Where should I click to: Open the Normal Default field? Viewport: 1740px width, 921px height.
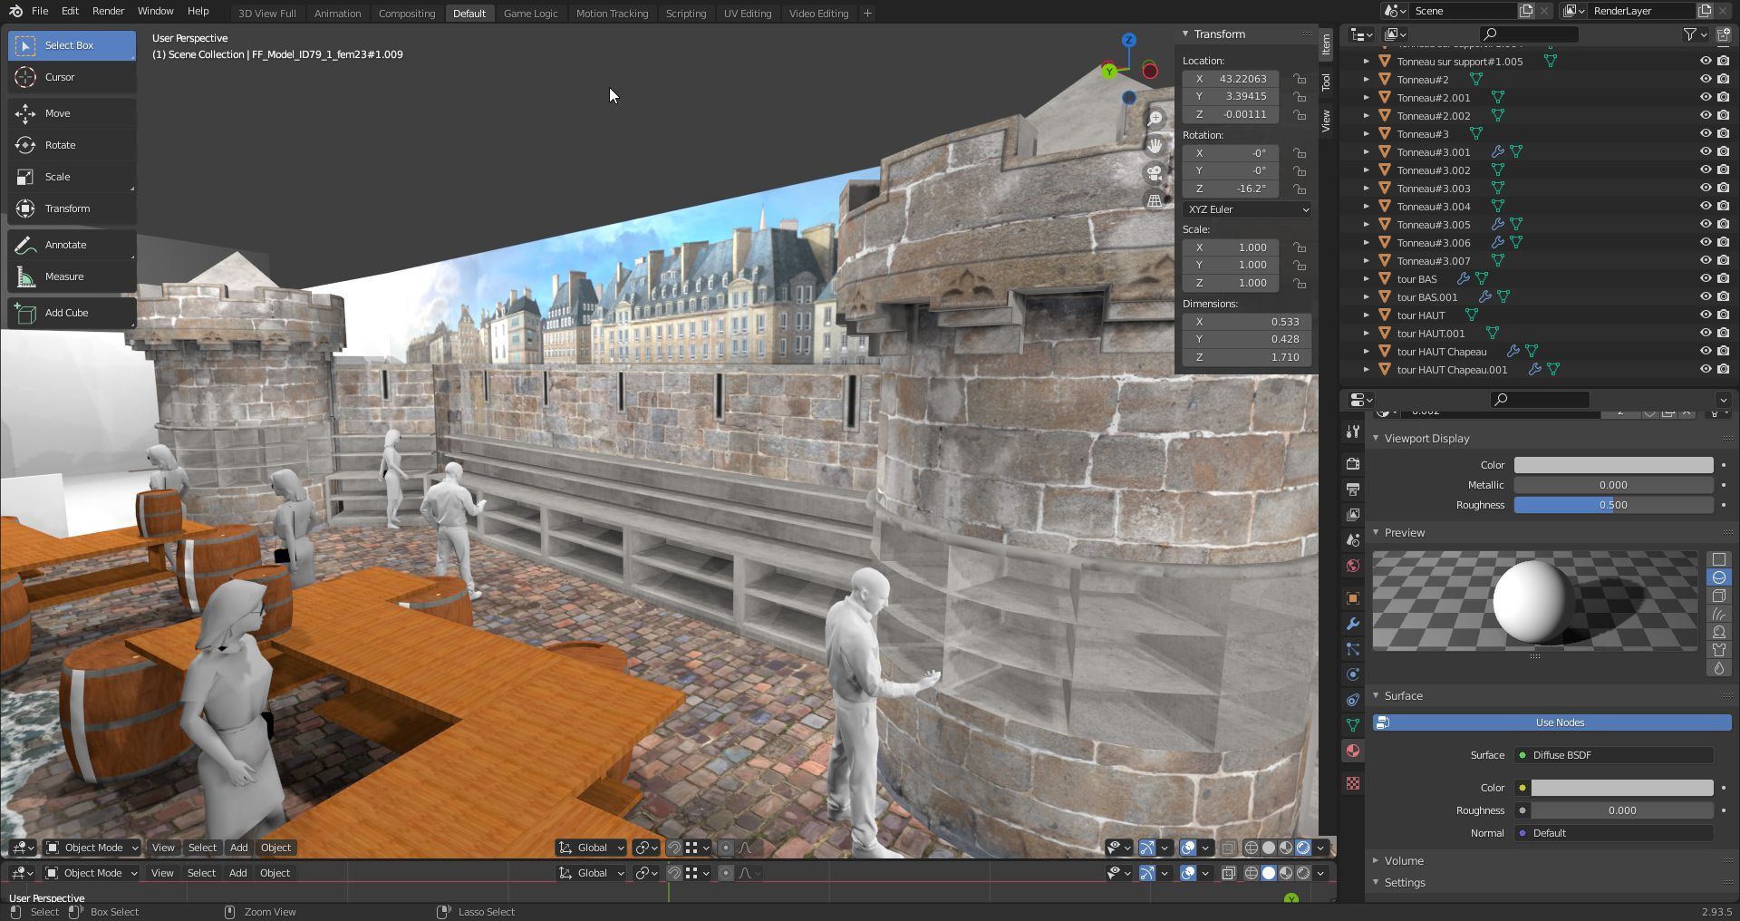pyautogui.click(x=1613, y=833)
